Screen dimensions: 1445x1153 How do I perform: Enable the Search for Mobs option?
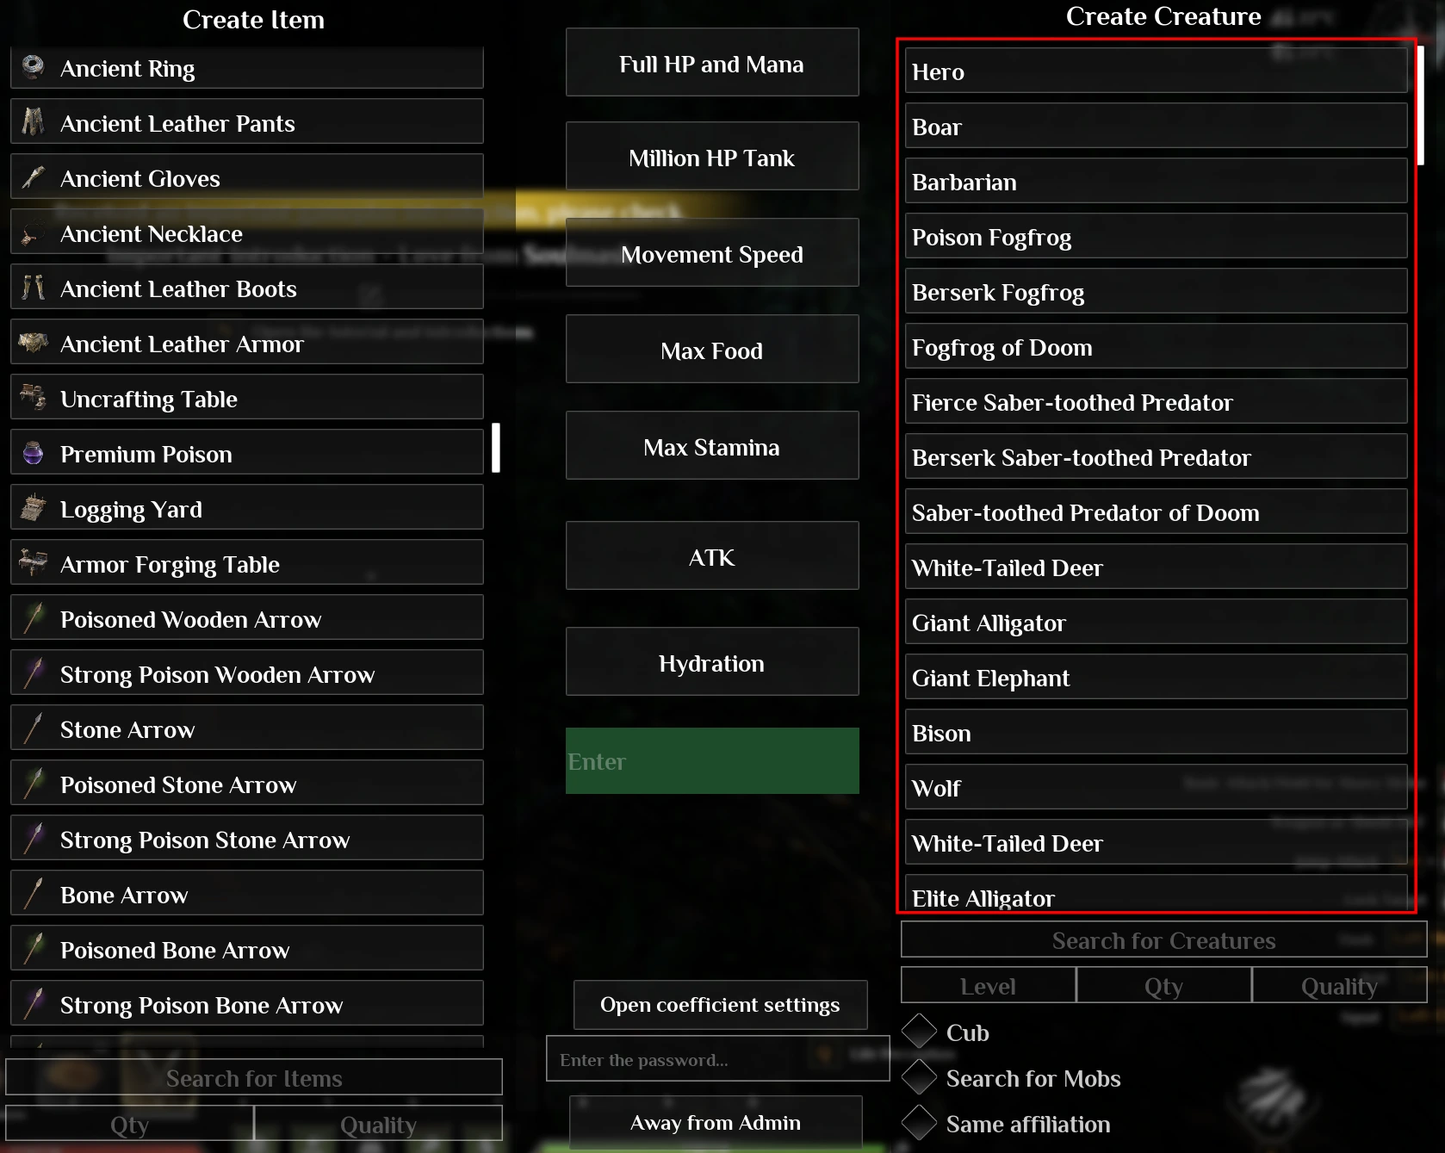920,1077
